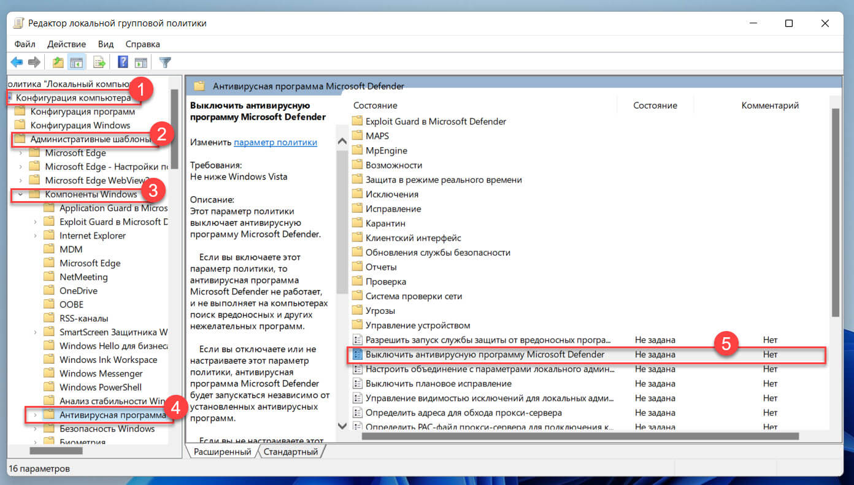Select Windows PowerShell tree item
The width and height of the screenshot is (854, 485).
click(x=100, y=387)
